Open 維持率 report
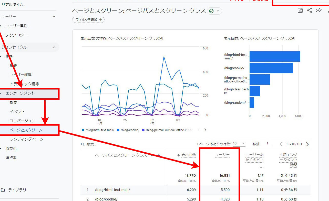The image size is (329, 201). [x=11, y=158]
